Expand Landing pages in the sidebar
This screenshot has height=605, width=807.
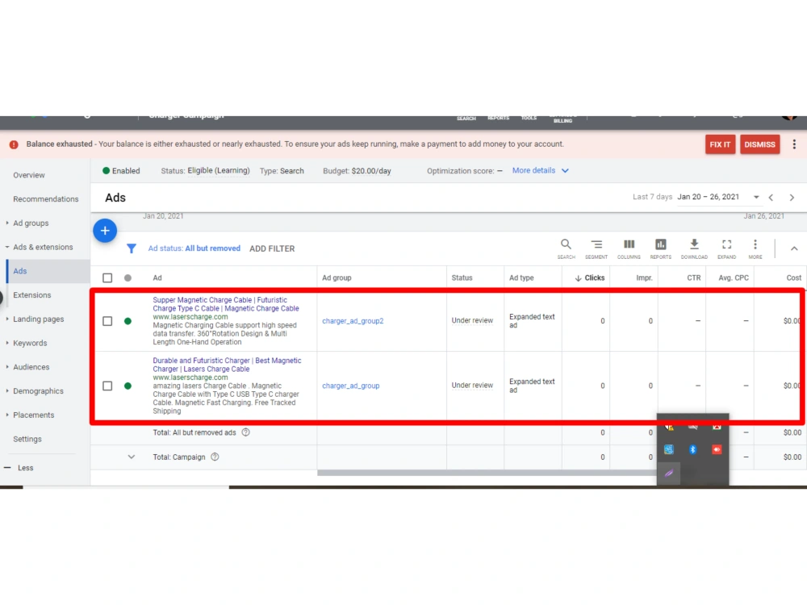coord(7,319)
